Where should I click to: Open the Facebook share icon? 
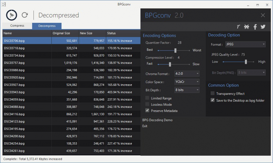[x=255, y=27]
